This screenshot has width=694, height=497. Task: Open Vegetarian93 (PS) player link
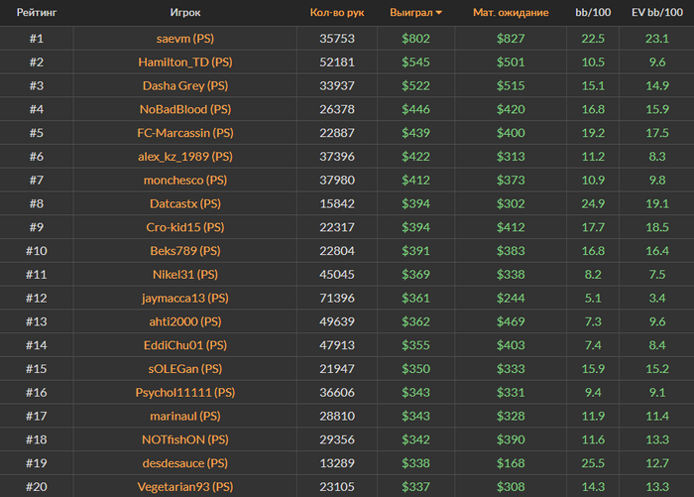pyautogui.click(x=184, y=486)
